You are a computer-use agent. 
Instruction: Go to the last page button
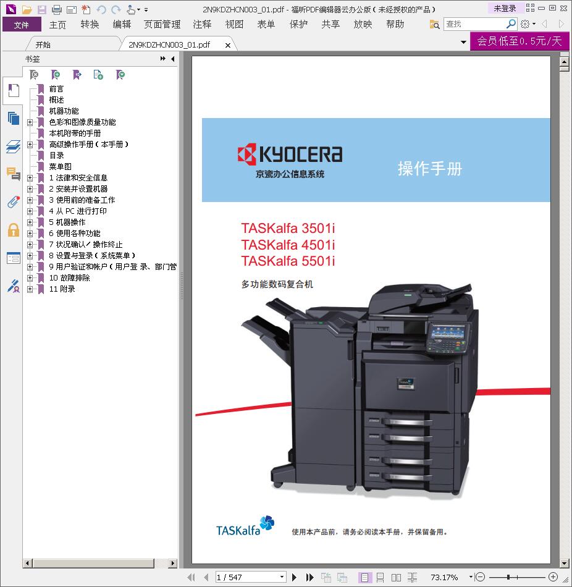[309, 577]
